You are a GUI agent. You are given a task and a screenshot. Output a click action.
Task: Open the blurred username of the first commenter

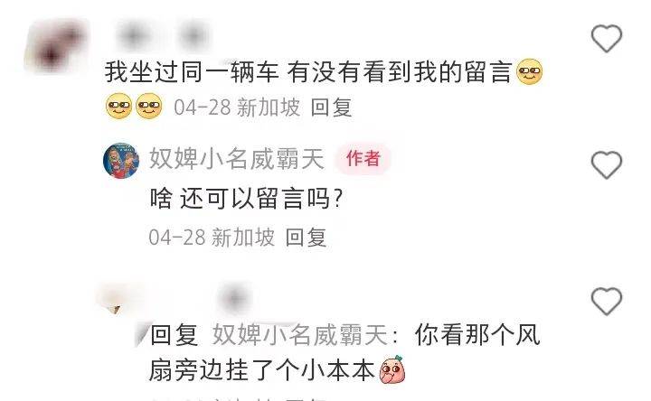[x=164, y=36]
